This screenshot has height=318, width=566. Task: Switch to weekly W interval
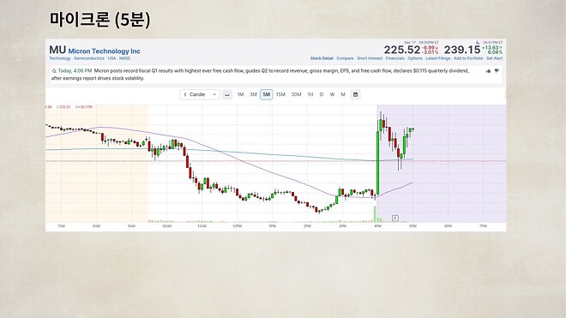[332, 94]
